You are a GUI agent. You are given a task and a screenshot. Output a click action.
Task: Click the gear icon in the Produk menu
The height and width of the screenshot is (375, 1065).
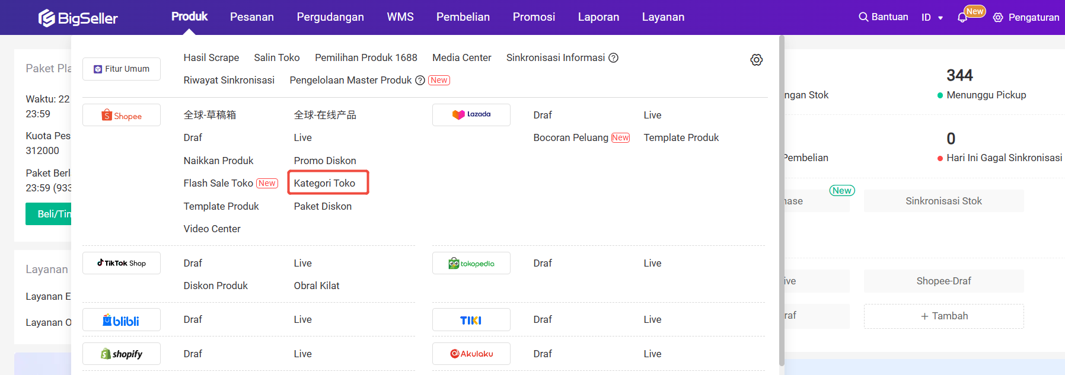coord(756,60)
